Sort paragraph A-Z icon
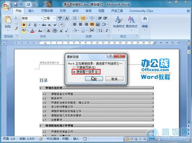192x143 pixels. point(100,31)
